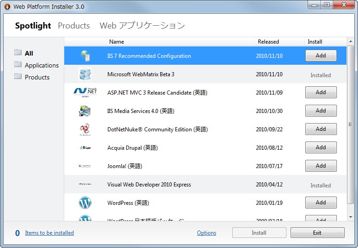Sort list by the Name column header

pyautogui.click(x=180, y=41)
